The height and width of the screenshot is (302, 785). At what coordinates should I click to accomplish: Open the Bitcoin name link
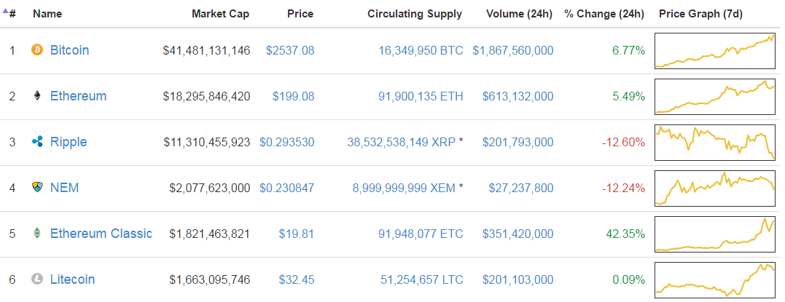click(x=69, y=50)
